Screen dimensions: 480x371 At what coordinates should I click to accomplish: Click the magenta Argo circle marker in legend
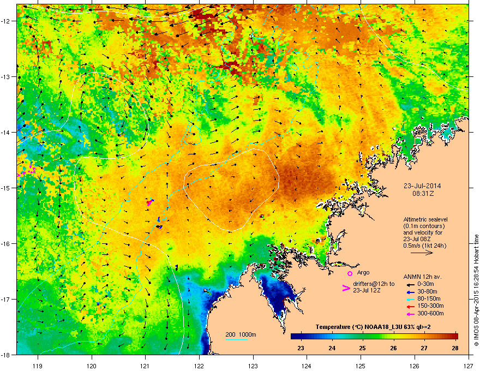click(x=350, y=273)
